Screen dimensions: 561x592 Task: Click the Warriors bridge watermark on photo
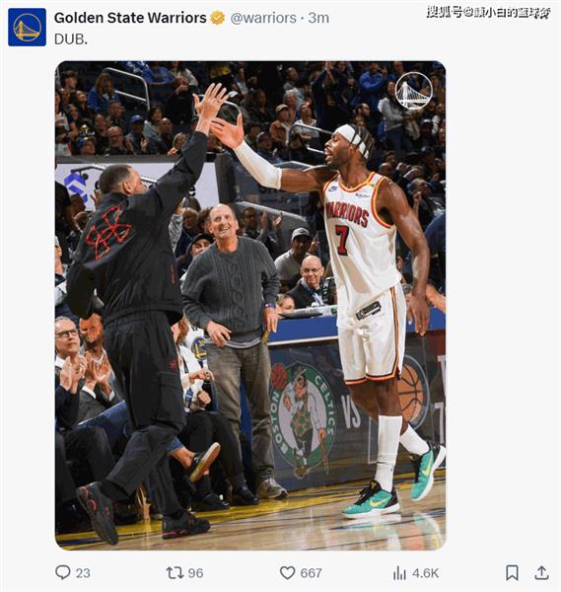point(413,91)
